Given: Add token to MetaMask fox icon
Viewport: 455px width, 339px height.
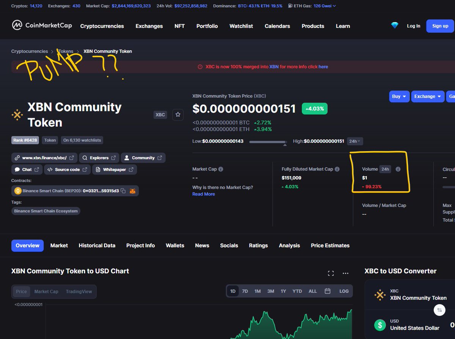Looking at the screenshot, I should tap(132, 191).
